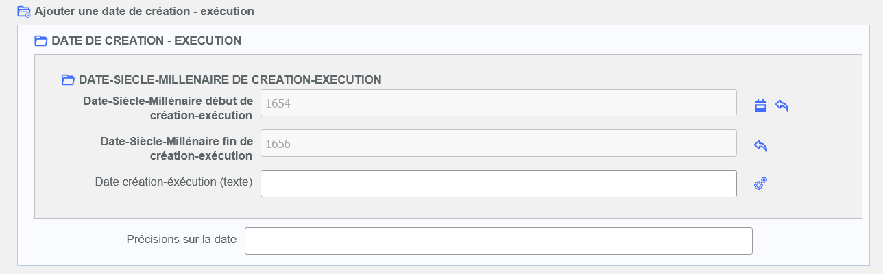Collapse the 'Ajouter une date de création - exécution' section

click(144, 12)
